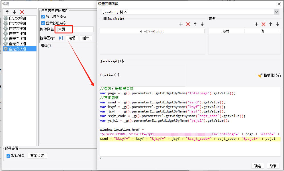Select the highlighted last 自定义按钮 item
284x171 pixels.
(17, 49)
